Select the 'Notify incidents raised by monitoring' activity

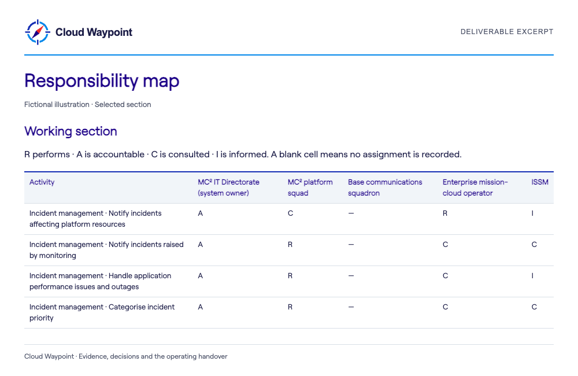[x=106, y=250]
